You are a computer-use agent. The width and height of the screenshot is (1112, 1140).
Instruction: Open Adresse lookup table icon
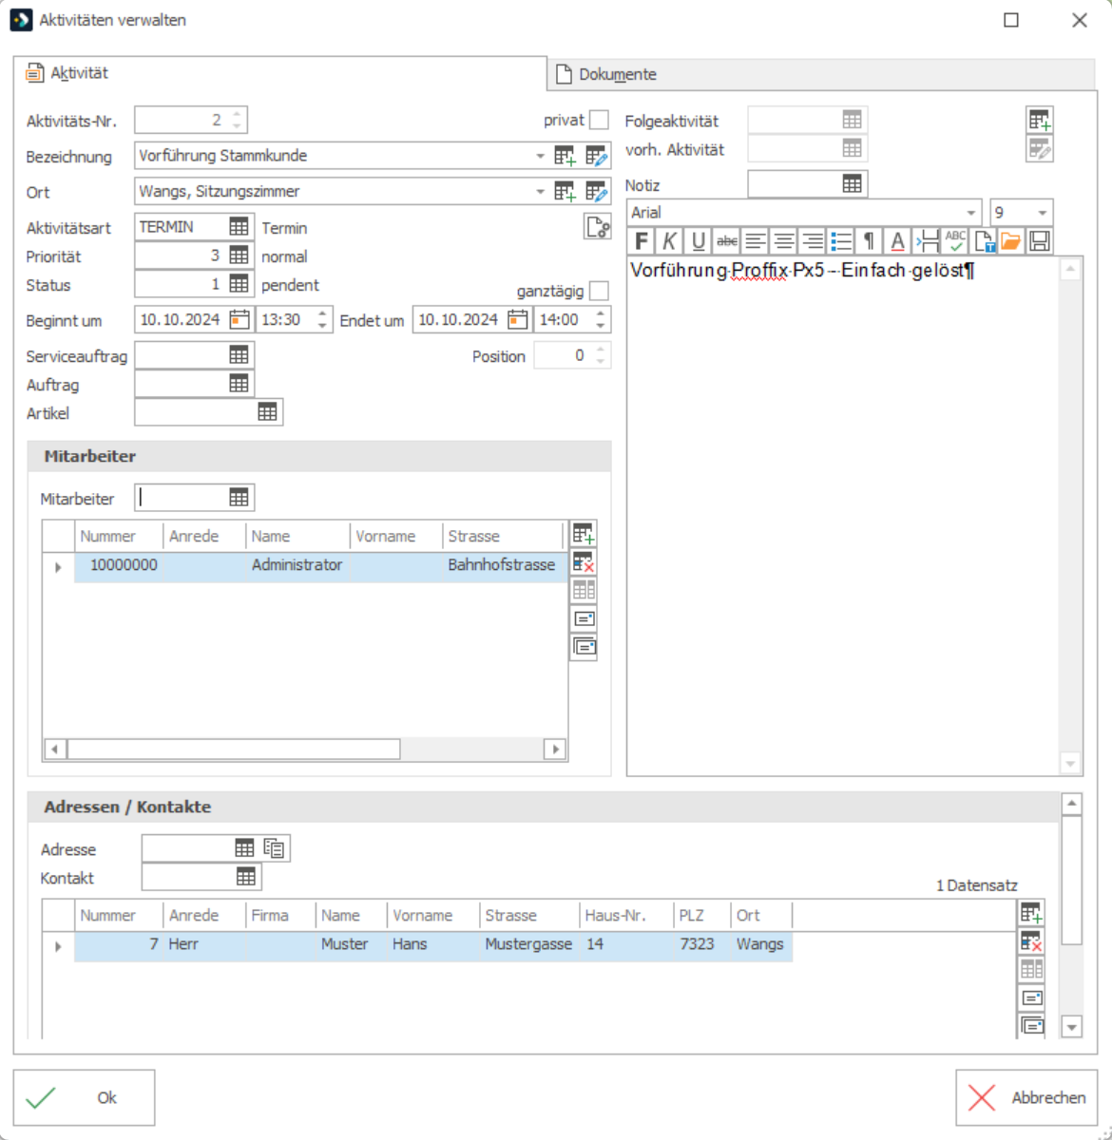coord(244,847)
